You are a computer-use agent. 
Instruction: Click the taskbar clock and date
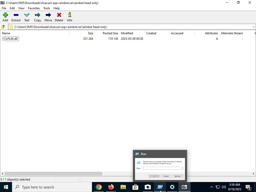point(234,187)
